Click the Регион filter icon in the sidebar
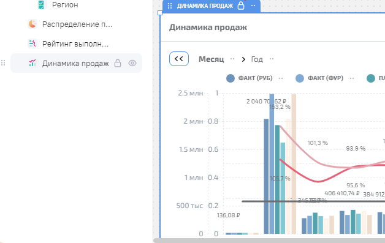Screen dimensions: 385x243 pos(41,4)
